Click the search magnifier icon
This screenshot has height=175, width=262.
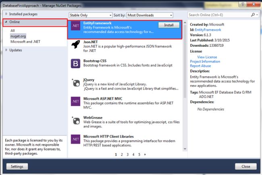point(253,15)
